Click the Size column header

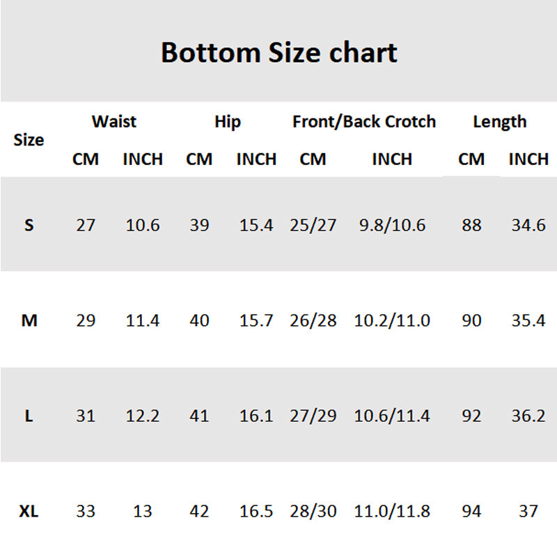pyautogui.click(x=29, y=140)
